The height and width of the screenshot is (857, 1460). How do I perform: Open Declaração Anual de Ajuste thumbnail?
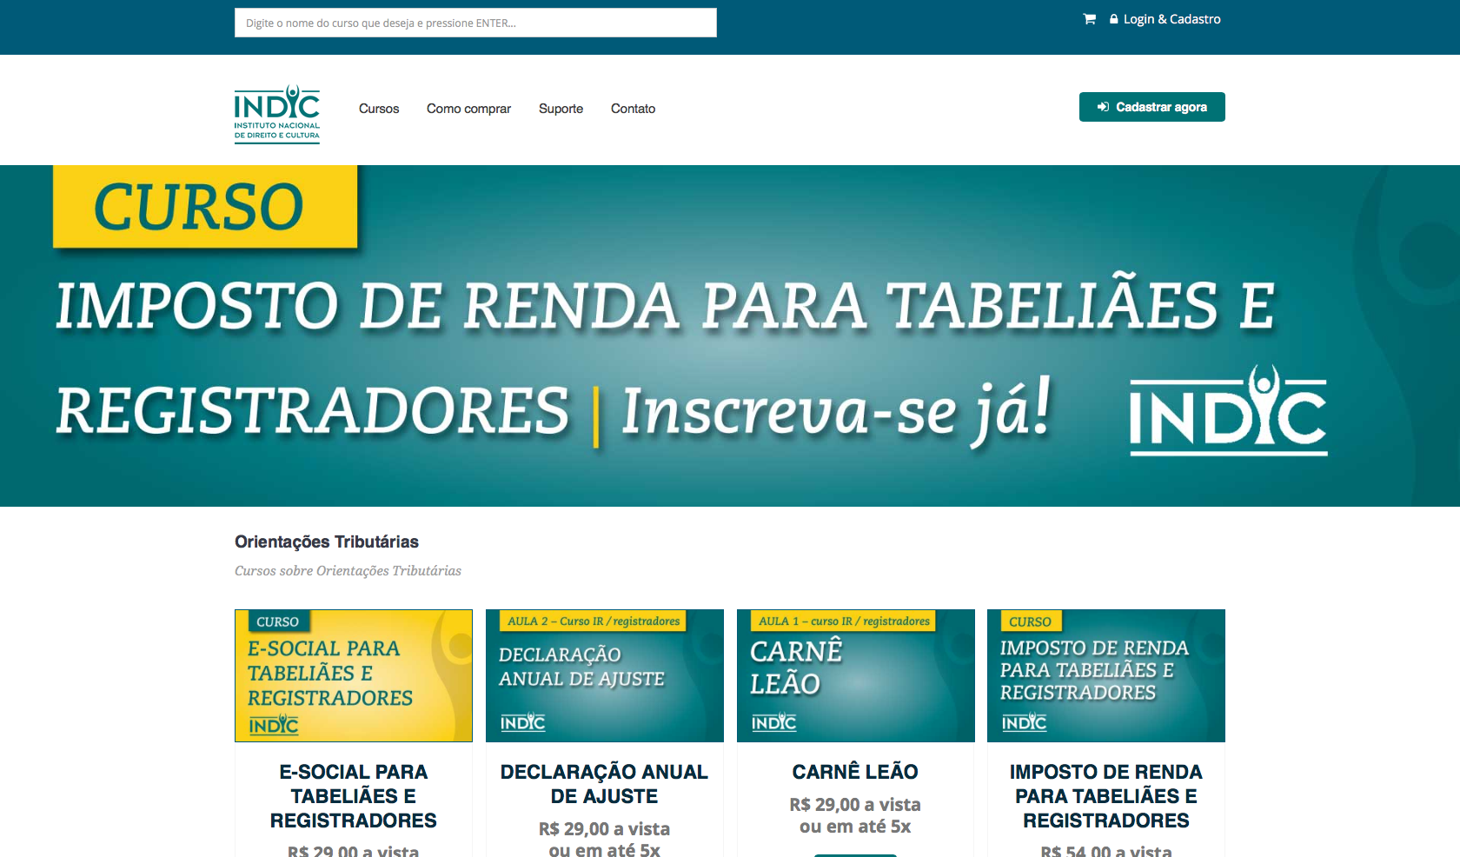pos(604,675)
